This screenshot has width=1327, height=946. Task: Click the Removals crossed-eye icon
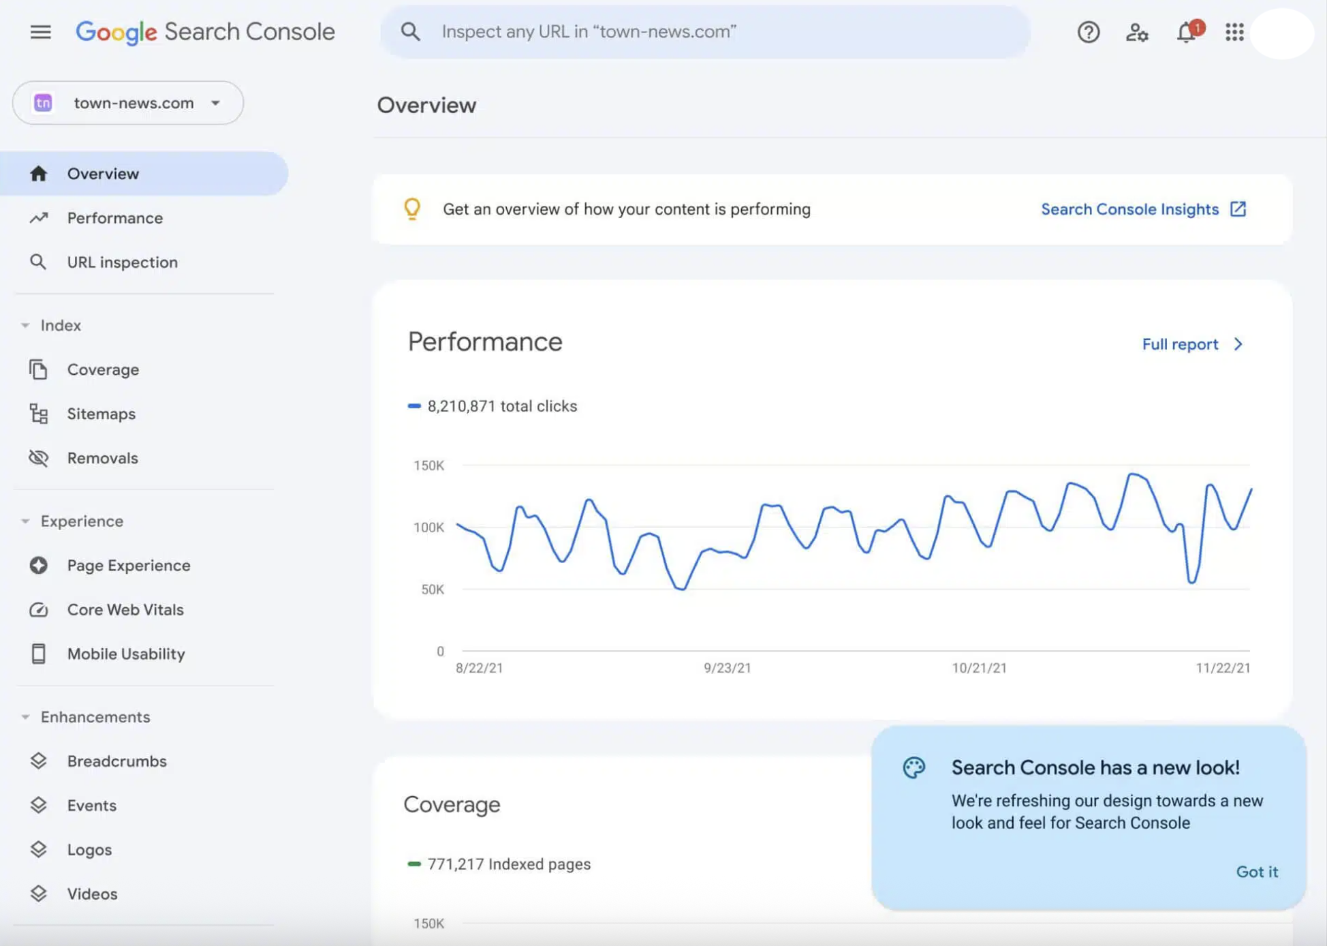[39, 458]
